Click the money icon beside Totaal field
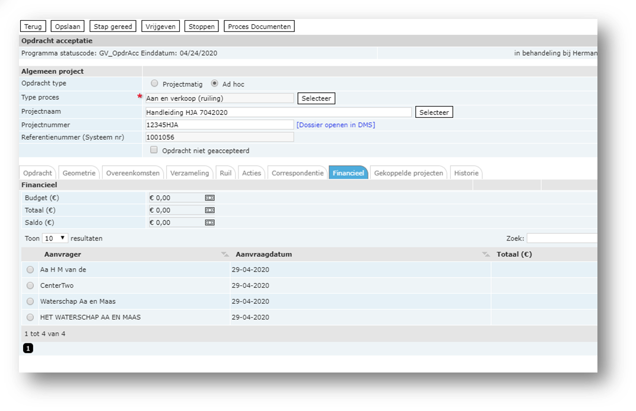The width and height of the screenshot is (636, 411). point(209,210)
